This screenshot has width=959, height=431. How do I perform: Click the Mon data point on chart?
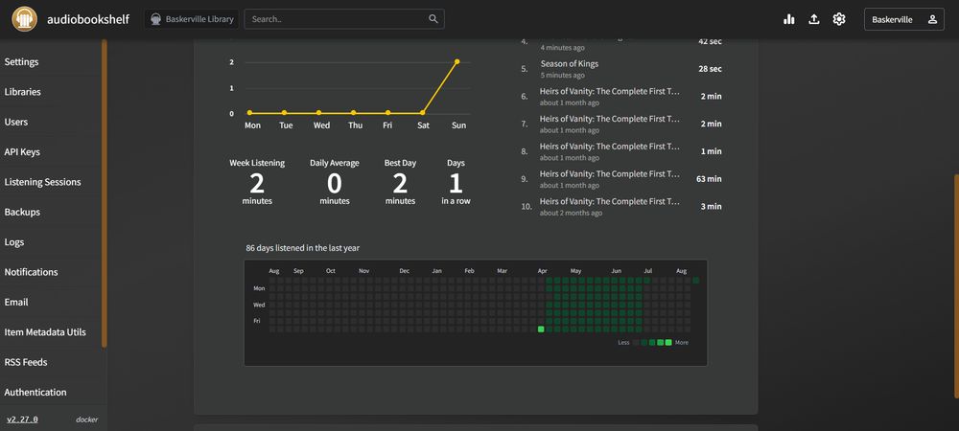click(249, 112)
